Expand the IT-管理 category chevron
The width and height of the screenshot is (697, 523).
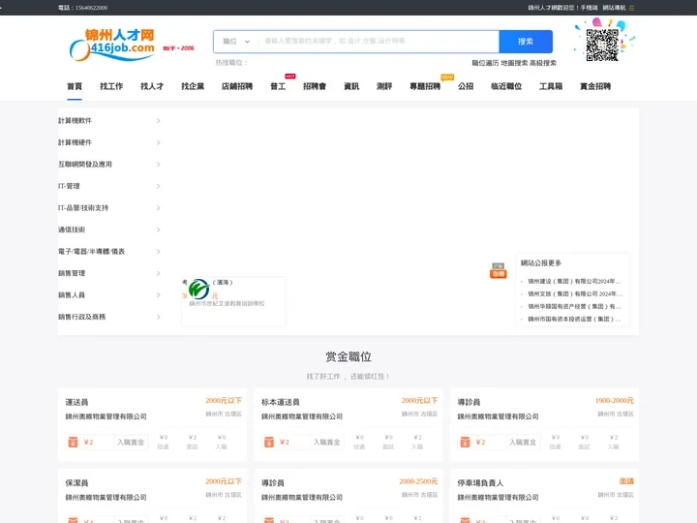[x=158, y=186]
